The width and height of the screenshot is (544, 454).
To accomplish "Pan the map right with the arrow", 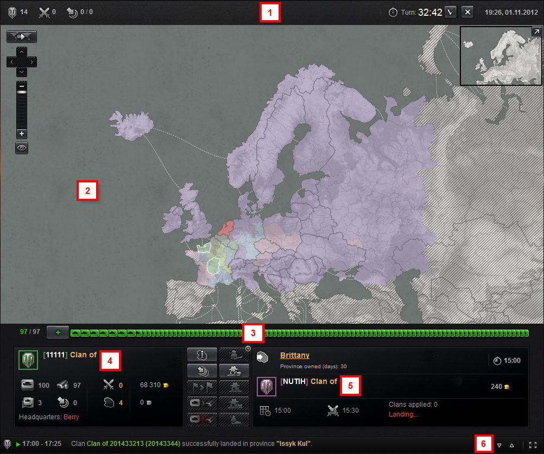I will (33, 62).
